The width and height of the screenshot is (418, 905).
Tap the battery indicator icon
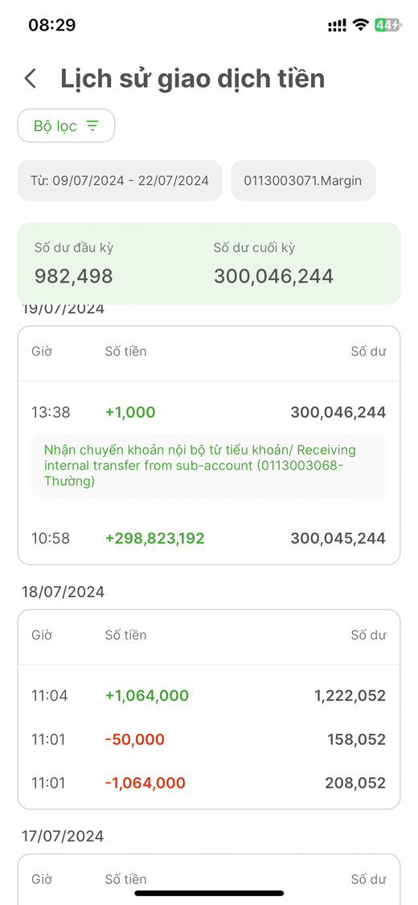click(387, 25)
